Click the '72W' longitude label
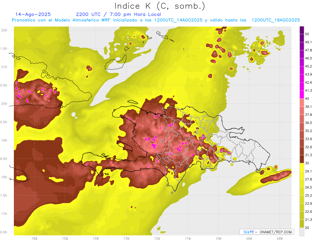 (x=157, y=238)
